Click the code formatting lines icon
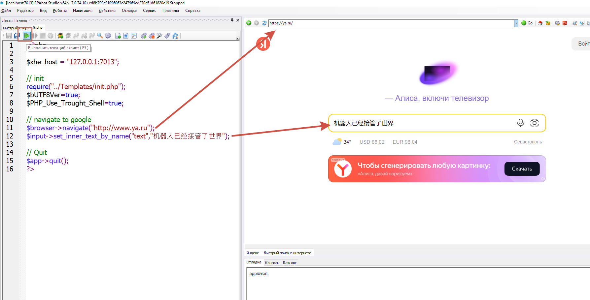The width and height of the screenshot is (590, 300). click(x=134, y=36)
